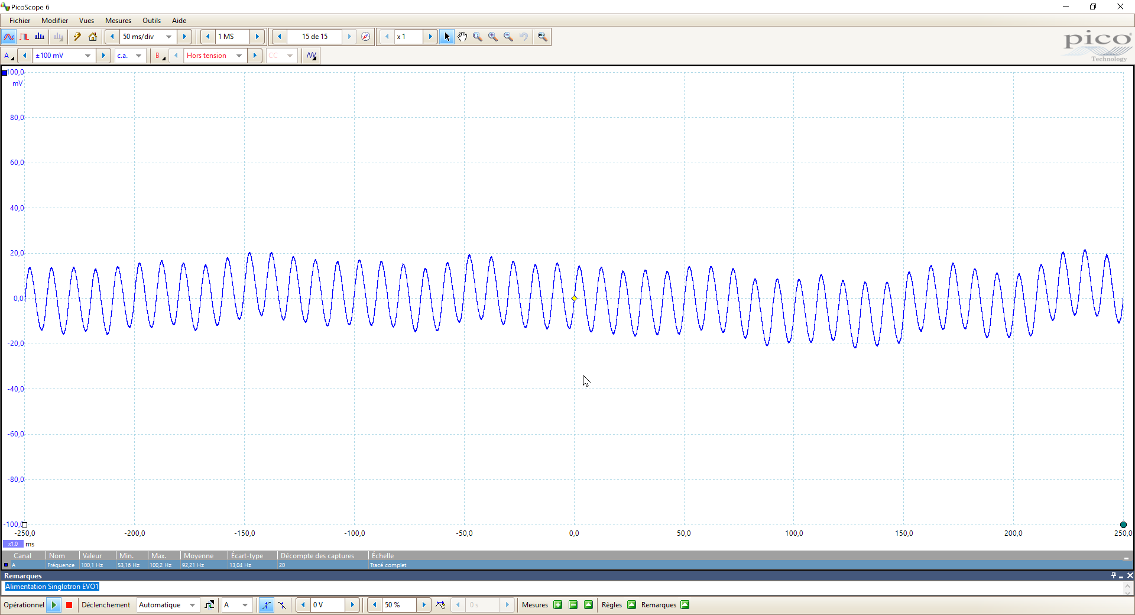
Task: Click the yellow trigger diamond marker
Action: [x=574, y=299]
